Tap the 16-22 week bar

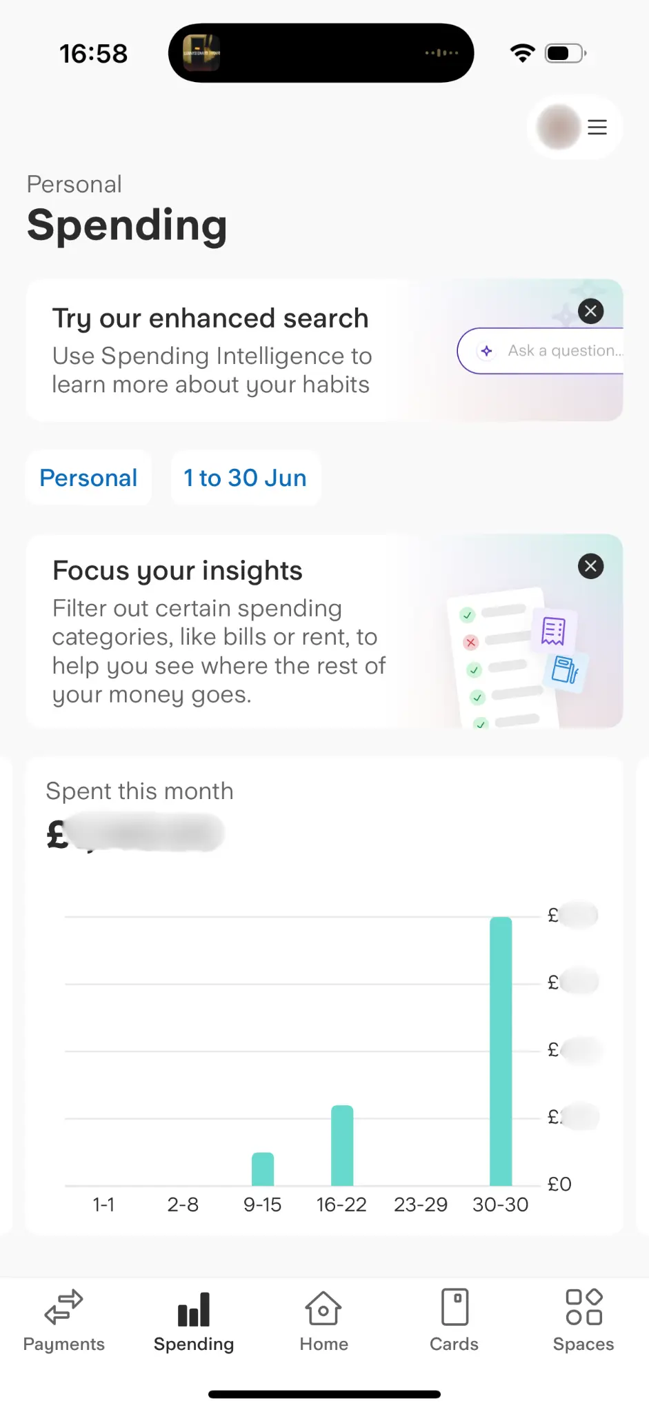pos(342,1145)
